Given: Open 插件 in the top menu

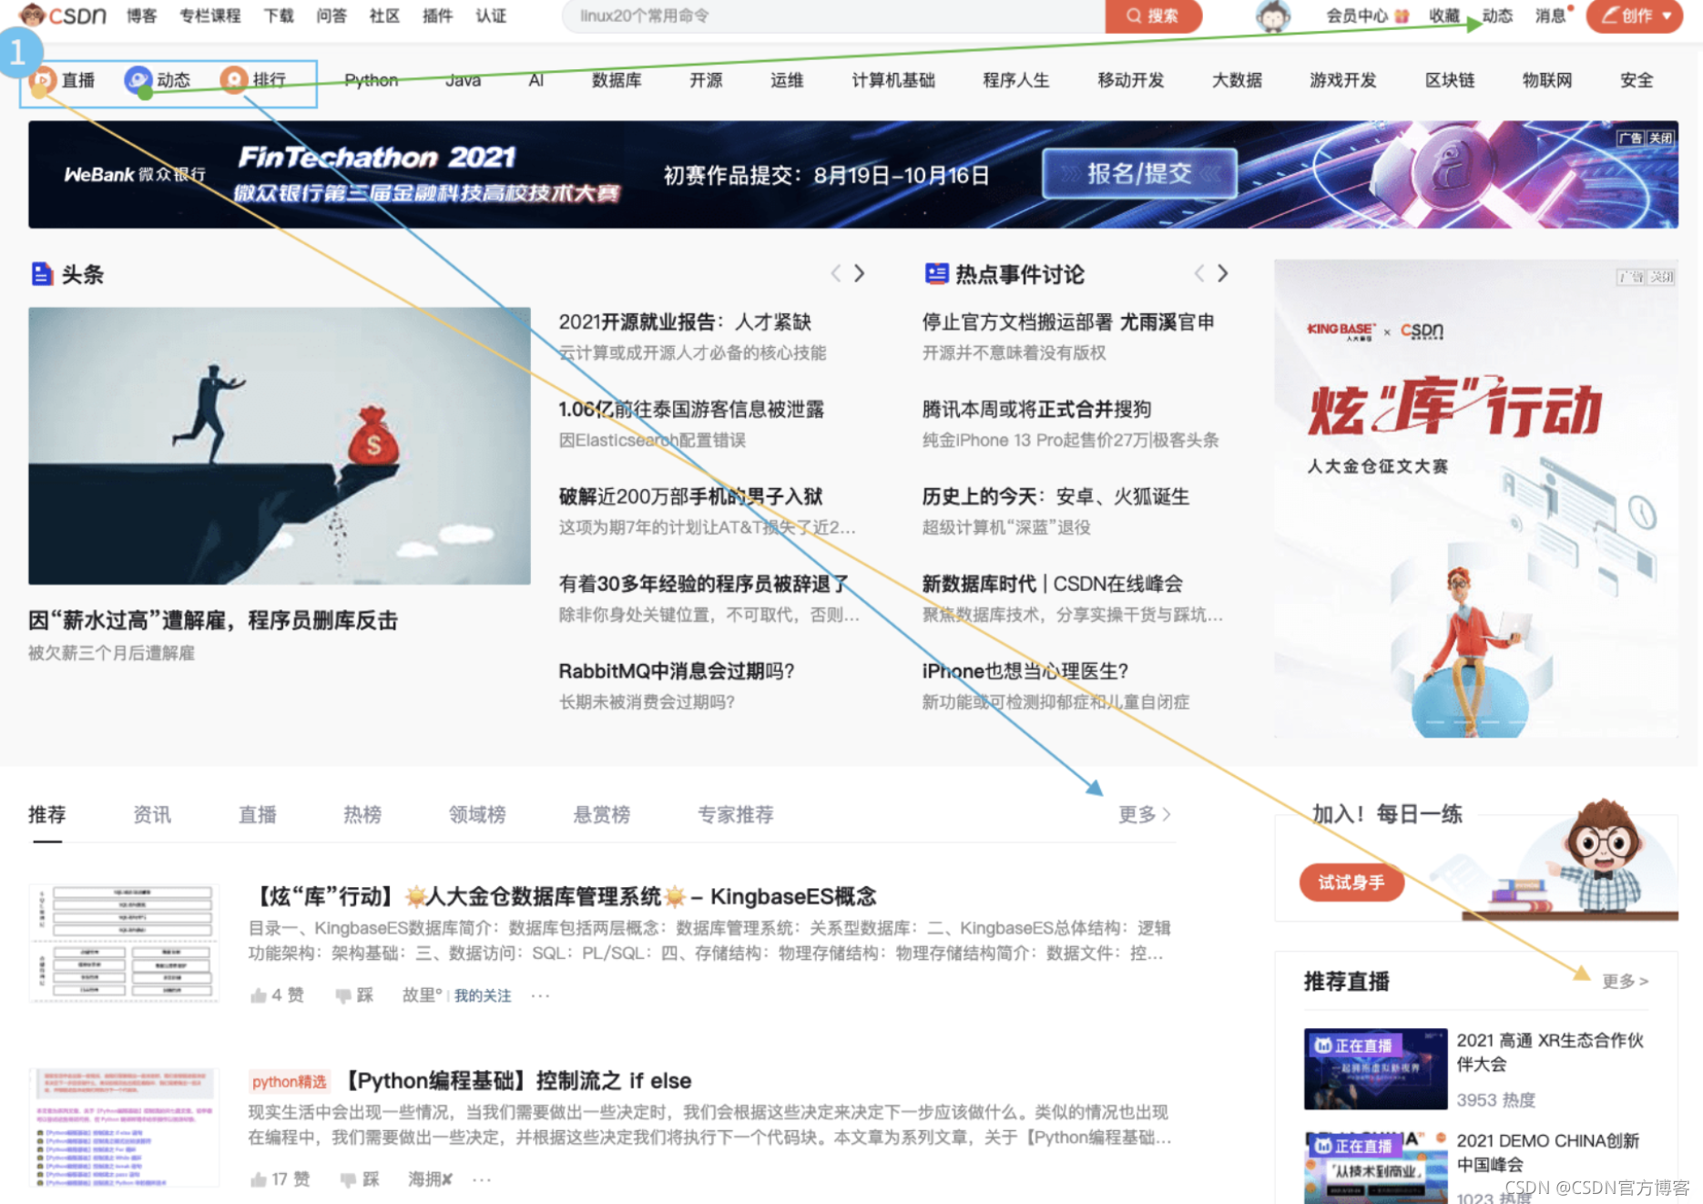Looking at the screenshot, I should 438,15.
